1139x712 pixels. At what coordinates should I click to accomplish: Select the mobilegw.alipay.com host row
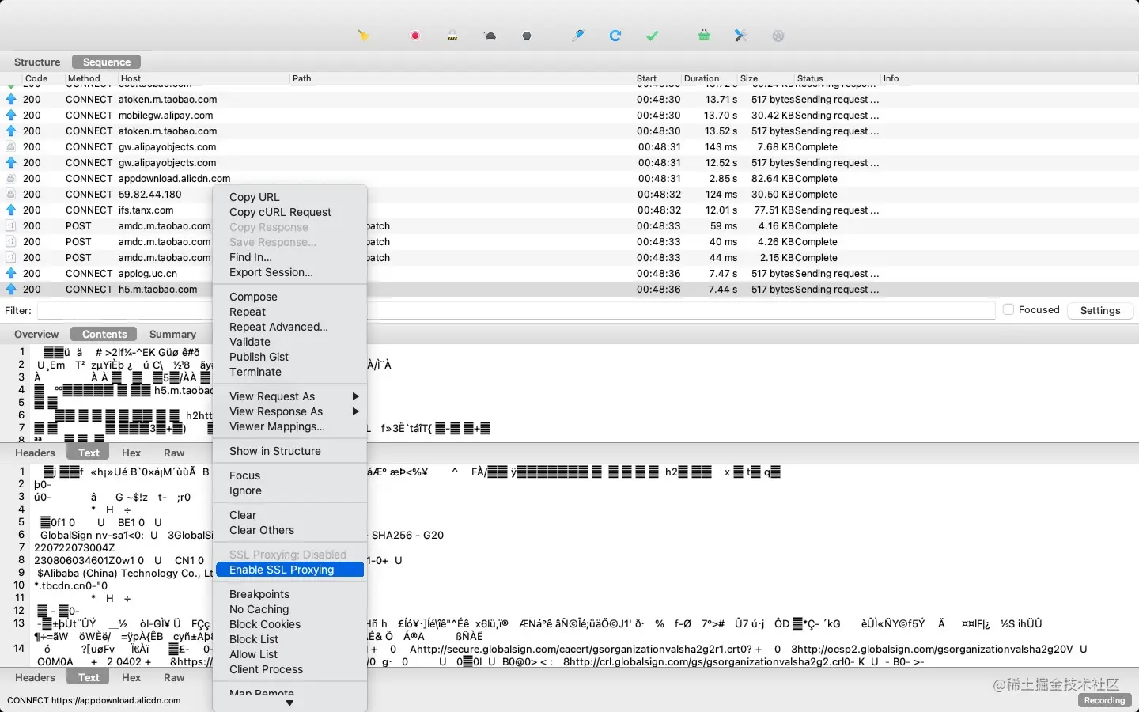tap(569, 116)
